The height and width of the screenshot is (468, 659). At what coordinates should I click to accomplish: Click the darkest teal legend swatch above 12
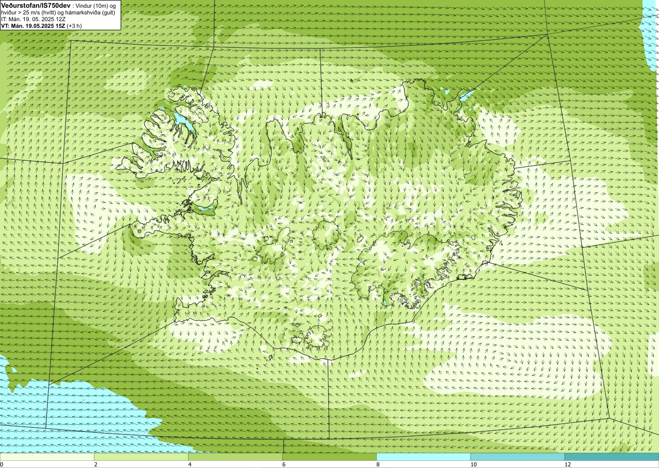pyautogui.click(x=612, y=457)
